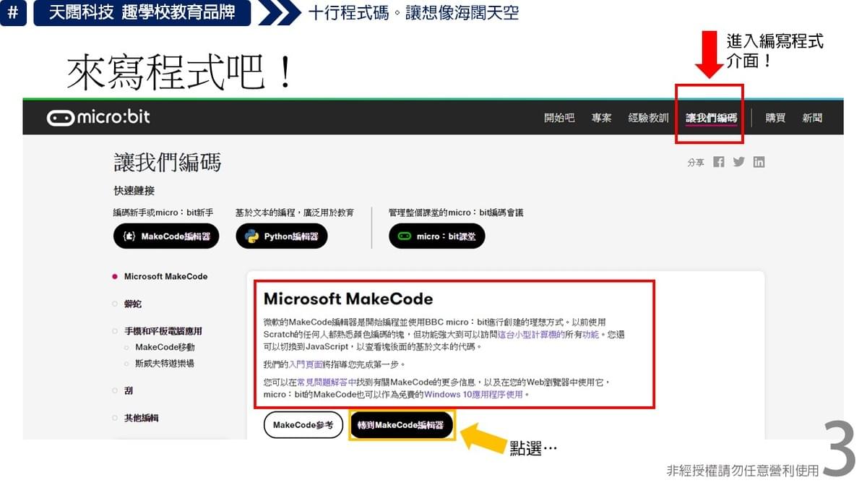Screen dimensions: 867x488
Task: Click the Microsoft MakeCode heading
Action: pyautogui.click(x=348, y=299)
